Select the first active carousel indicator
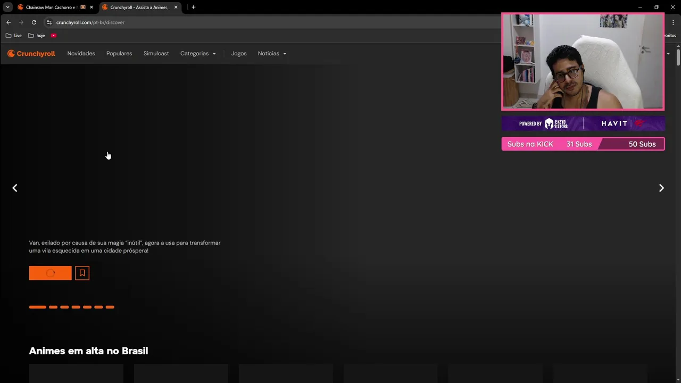681x383 pixels. 37,307
